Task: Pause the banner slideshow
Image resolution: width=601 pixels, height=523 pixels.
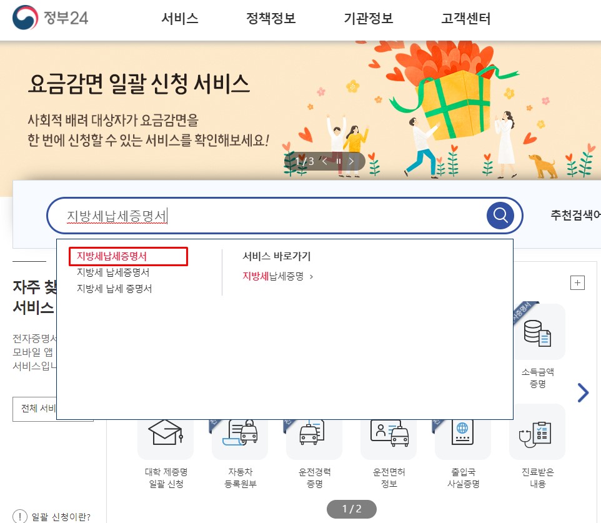Action: point(339,161)
